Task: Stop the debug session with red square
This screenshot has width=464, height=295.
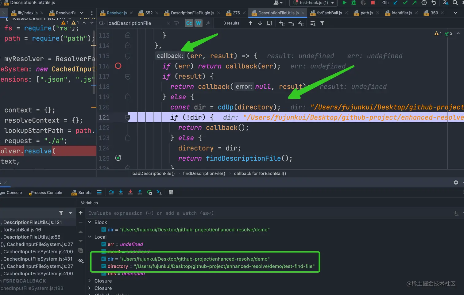Action: [373, 3]
